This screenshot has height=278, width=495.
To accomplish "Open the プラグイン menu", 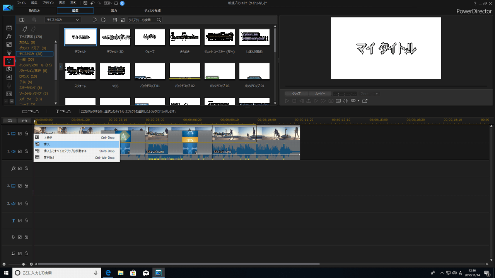I will pos(48,3).
